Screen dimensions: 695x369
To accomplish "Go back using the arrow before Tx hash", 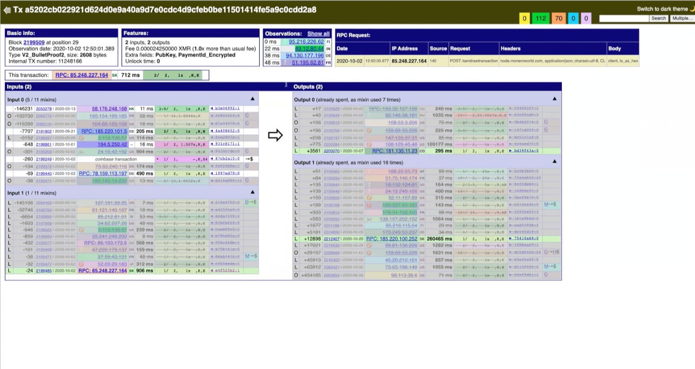I will pyautogui.click(x=7, y=10).
